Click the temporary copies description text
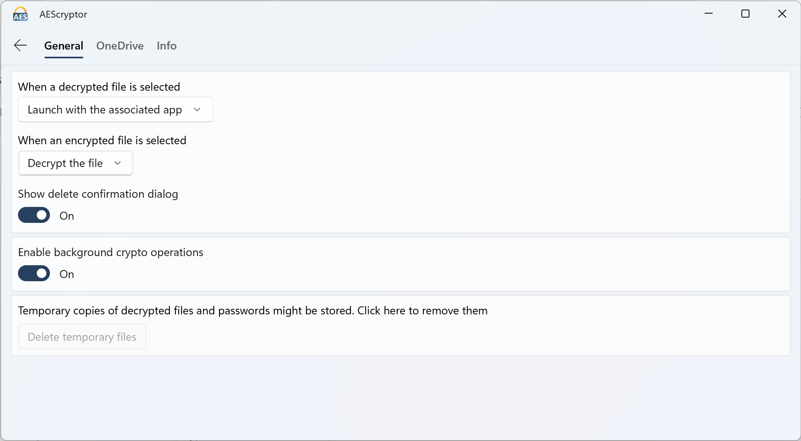This screenshot has width=801, height=441. point(253,310)
